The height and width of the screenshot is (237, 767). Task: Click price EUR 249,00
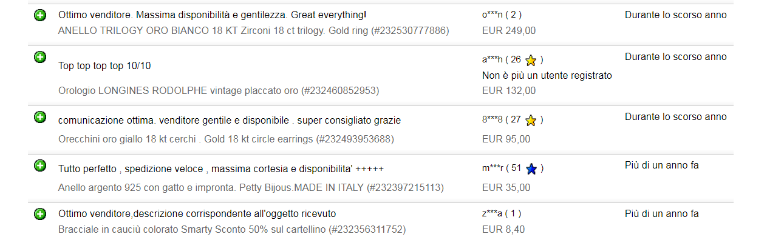pos(509,30)
